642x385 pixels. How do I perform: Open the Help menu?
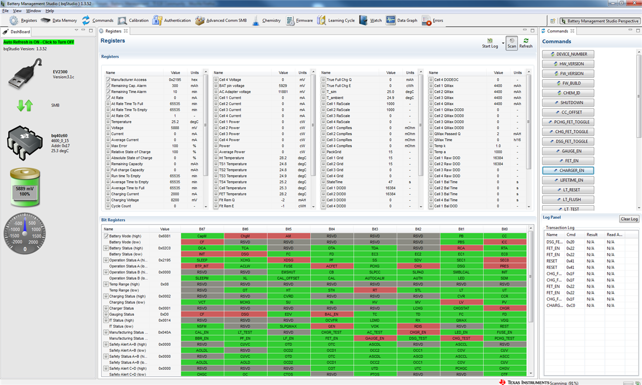click(50, 11)
